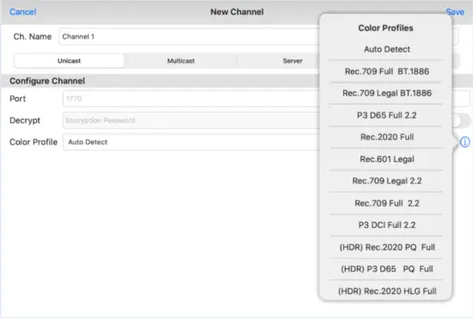
Task: Open the Color Profile Auto Detect dropdown
Action: click(x=191, y=142)
